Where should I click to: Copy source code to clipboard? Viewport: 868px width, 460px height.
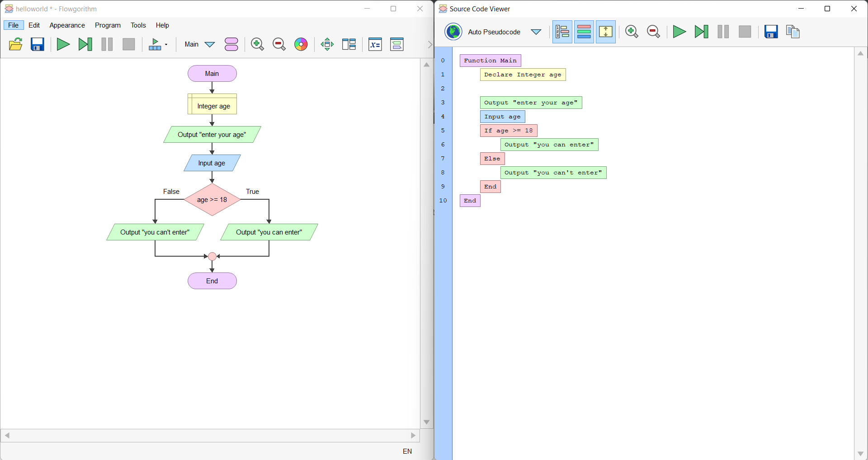click(x=793, y=32)
